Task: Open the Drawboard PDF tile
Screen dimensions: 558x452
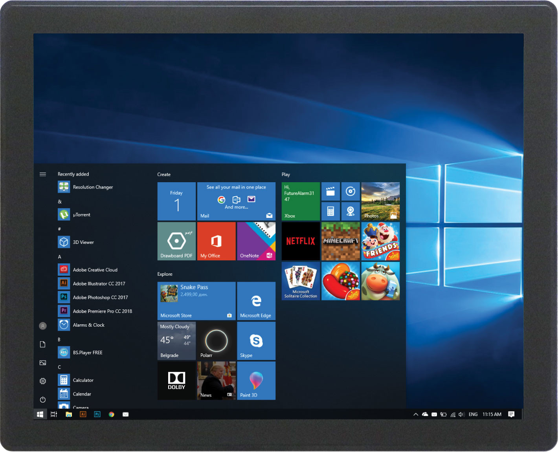Action: point(176,241)
